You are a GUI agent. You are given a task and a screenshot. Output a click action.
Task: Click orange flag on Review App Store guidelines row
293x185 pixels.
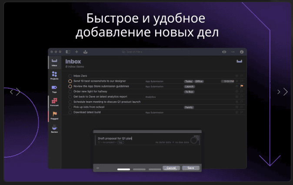(x=242, y=86)
